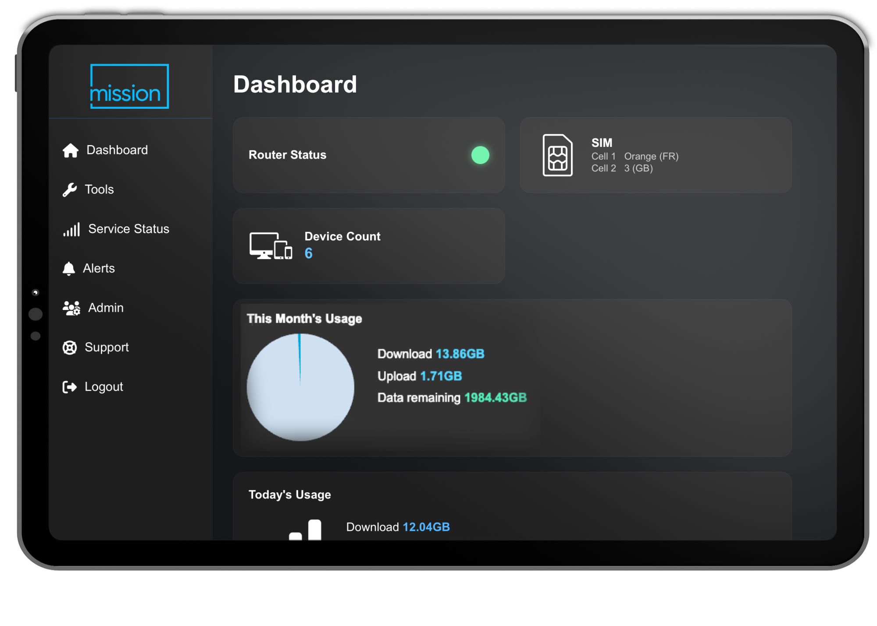
Task: Click the This Month's Usage pie chart
Action: pyautogui.click(x=300, y=388)
